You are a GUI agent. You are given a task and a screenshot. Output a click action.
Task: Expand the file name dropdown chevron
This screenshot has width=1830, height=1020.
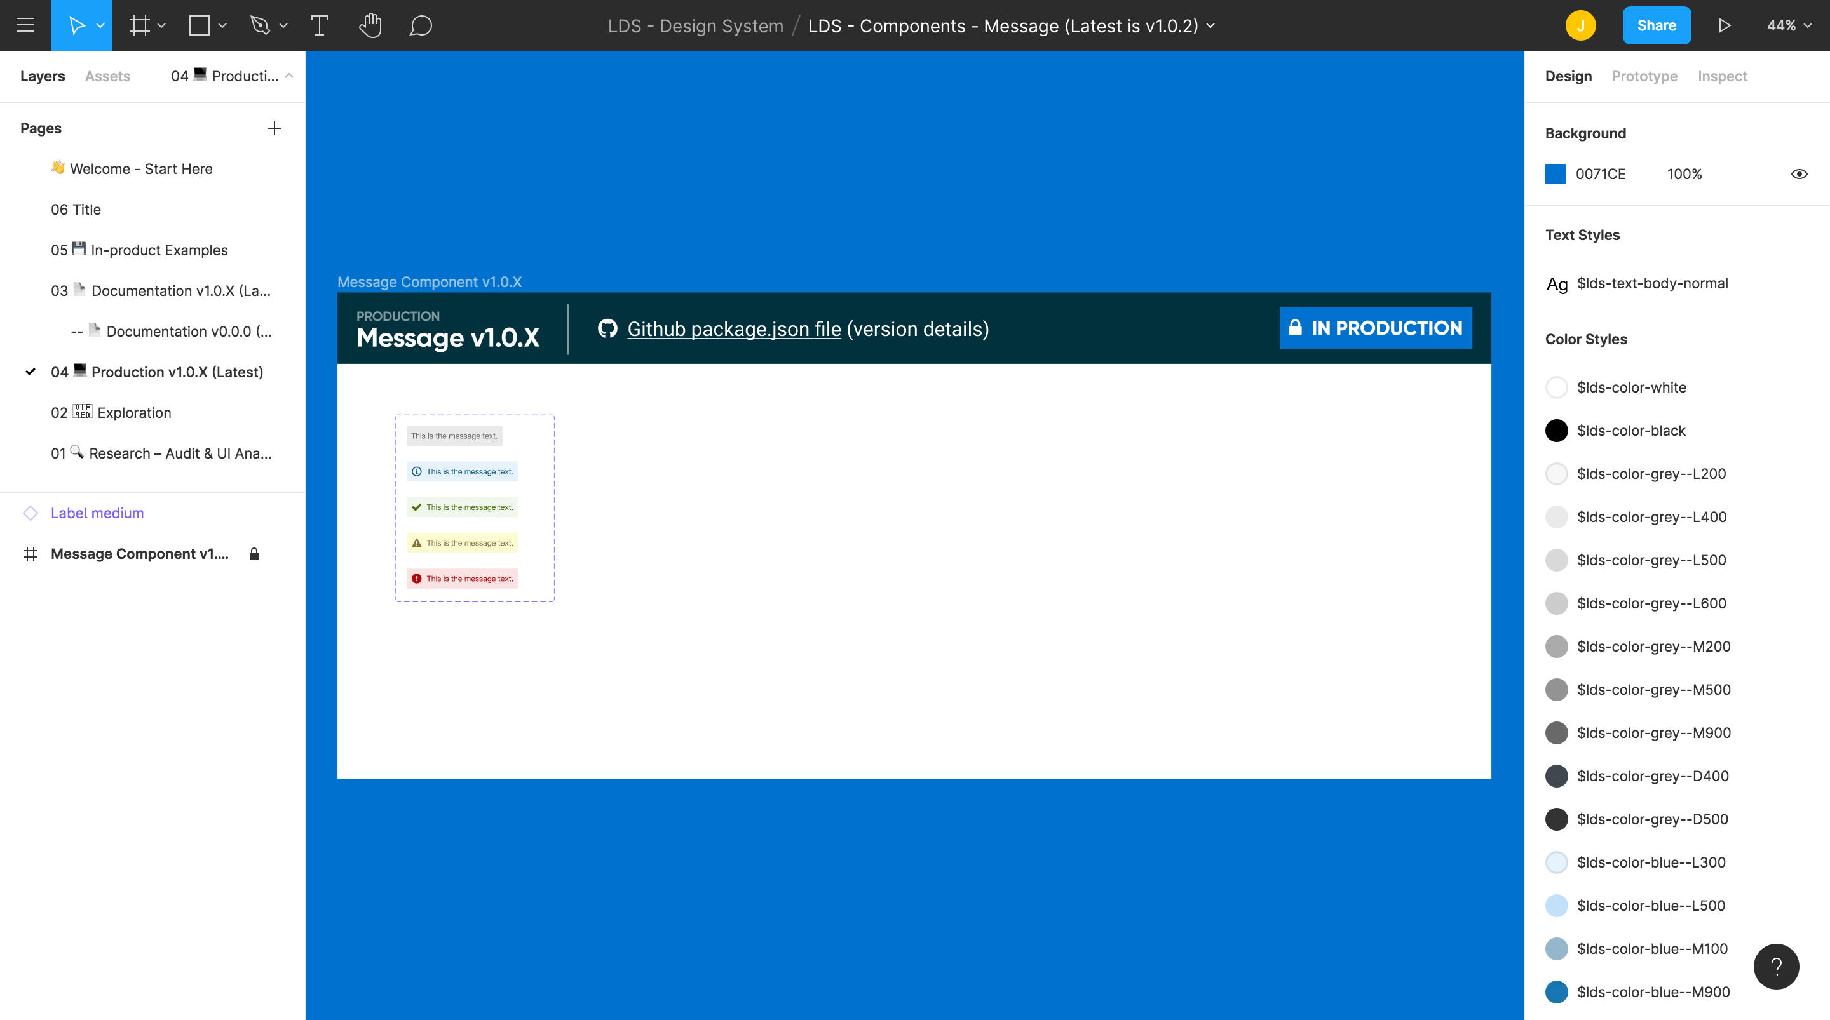click(1211, 25)
